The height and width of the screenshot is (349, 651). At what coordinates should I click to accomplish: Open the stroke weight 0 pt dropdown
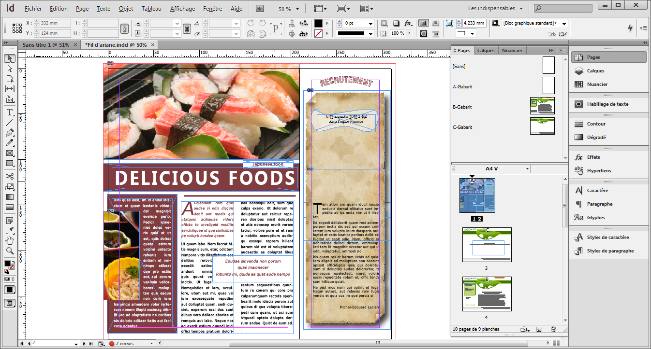tap(370, 23)
